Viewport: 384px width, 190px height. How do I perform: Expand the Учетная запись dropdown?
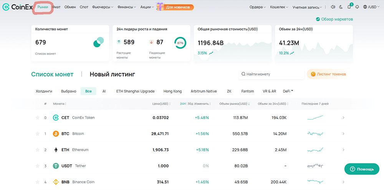(x=307, y=7)
